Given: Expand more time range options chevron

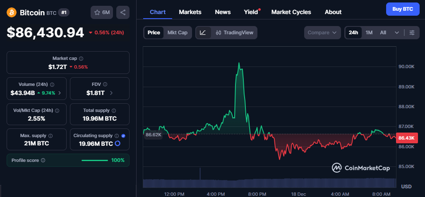Looking at the screenshot, I should [397, 33].
